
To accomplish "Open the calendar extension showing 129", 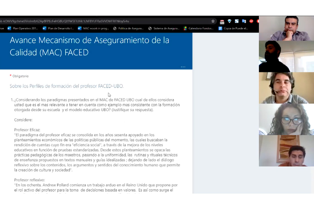I will tap(222, 21).
